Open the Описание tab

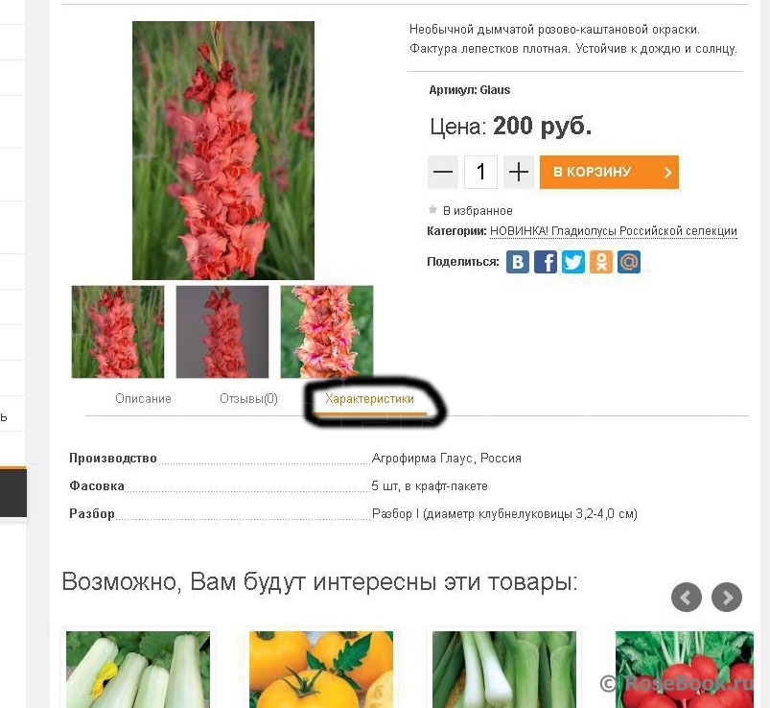(143, 398)
